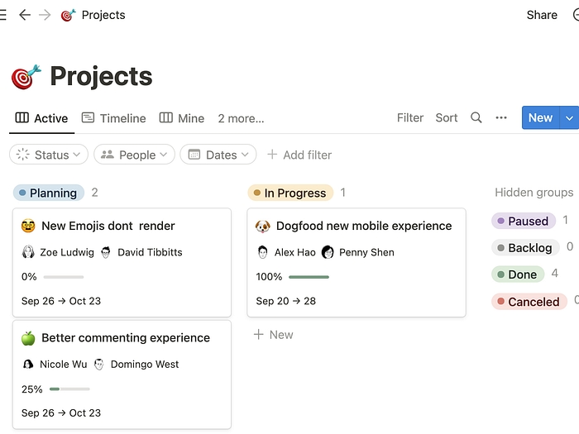Show the 2 more views list
Screen dimensions: 579x434
[x=241, y=118]
